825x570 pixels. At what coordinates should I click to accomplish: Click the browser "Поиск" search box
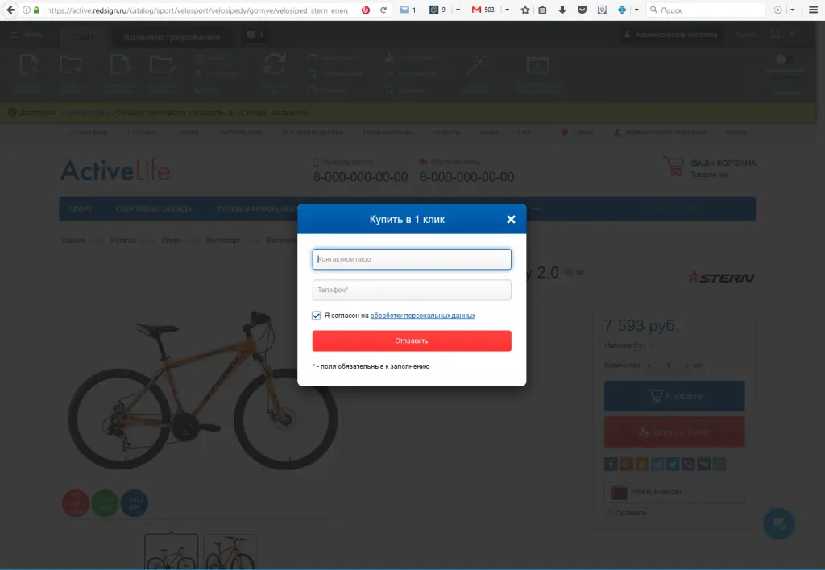(705, 10)
